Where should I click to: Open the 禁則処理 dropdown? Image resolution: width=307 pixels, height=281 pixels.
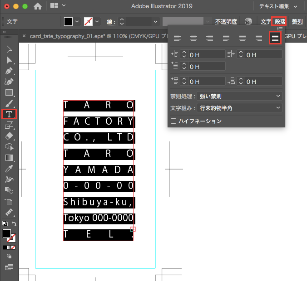(x=240, y=97)
